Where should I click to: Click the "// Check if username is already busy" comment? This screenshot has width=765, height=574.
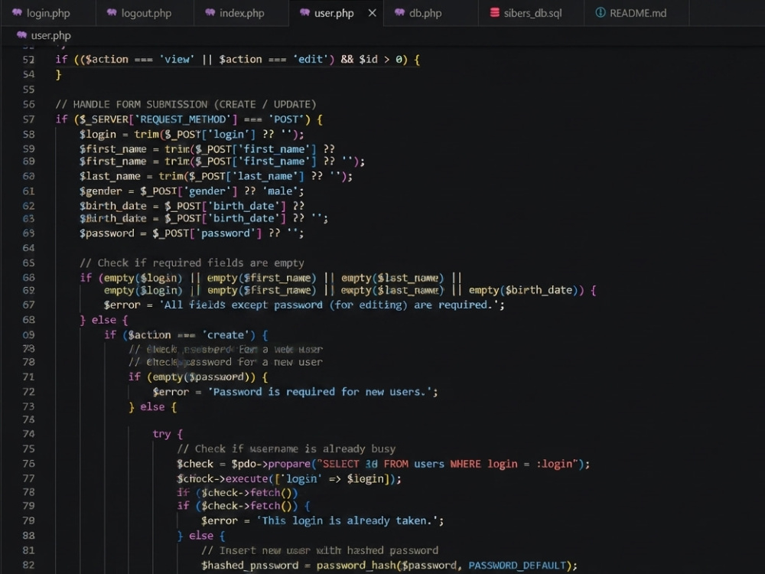(286, 449)
